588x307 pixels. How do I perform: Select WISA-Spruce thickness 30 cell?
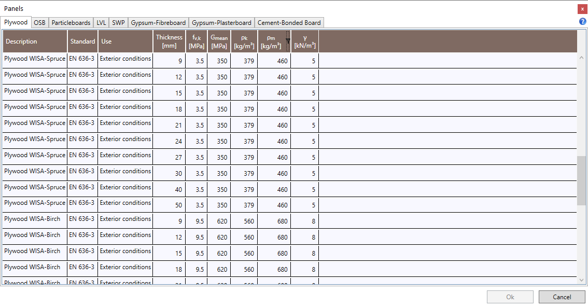point(169,174)
